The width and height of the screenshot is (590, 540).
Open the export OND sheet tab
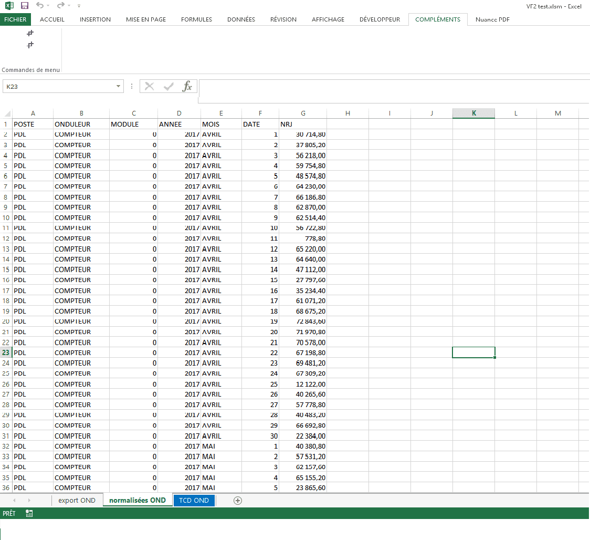(x=77, y=501)
